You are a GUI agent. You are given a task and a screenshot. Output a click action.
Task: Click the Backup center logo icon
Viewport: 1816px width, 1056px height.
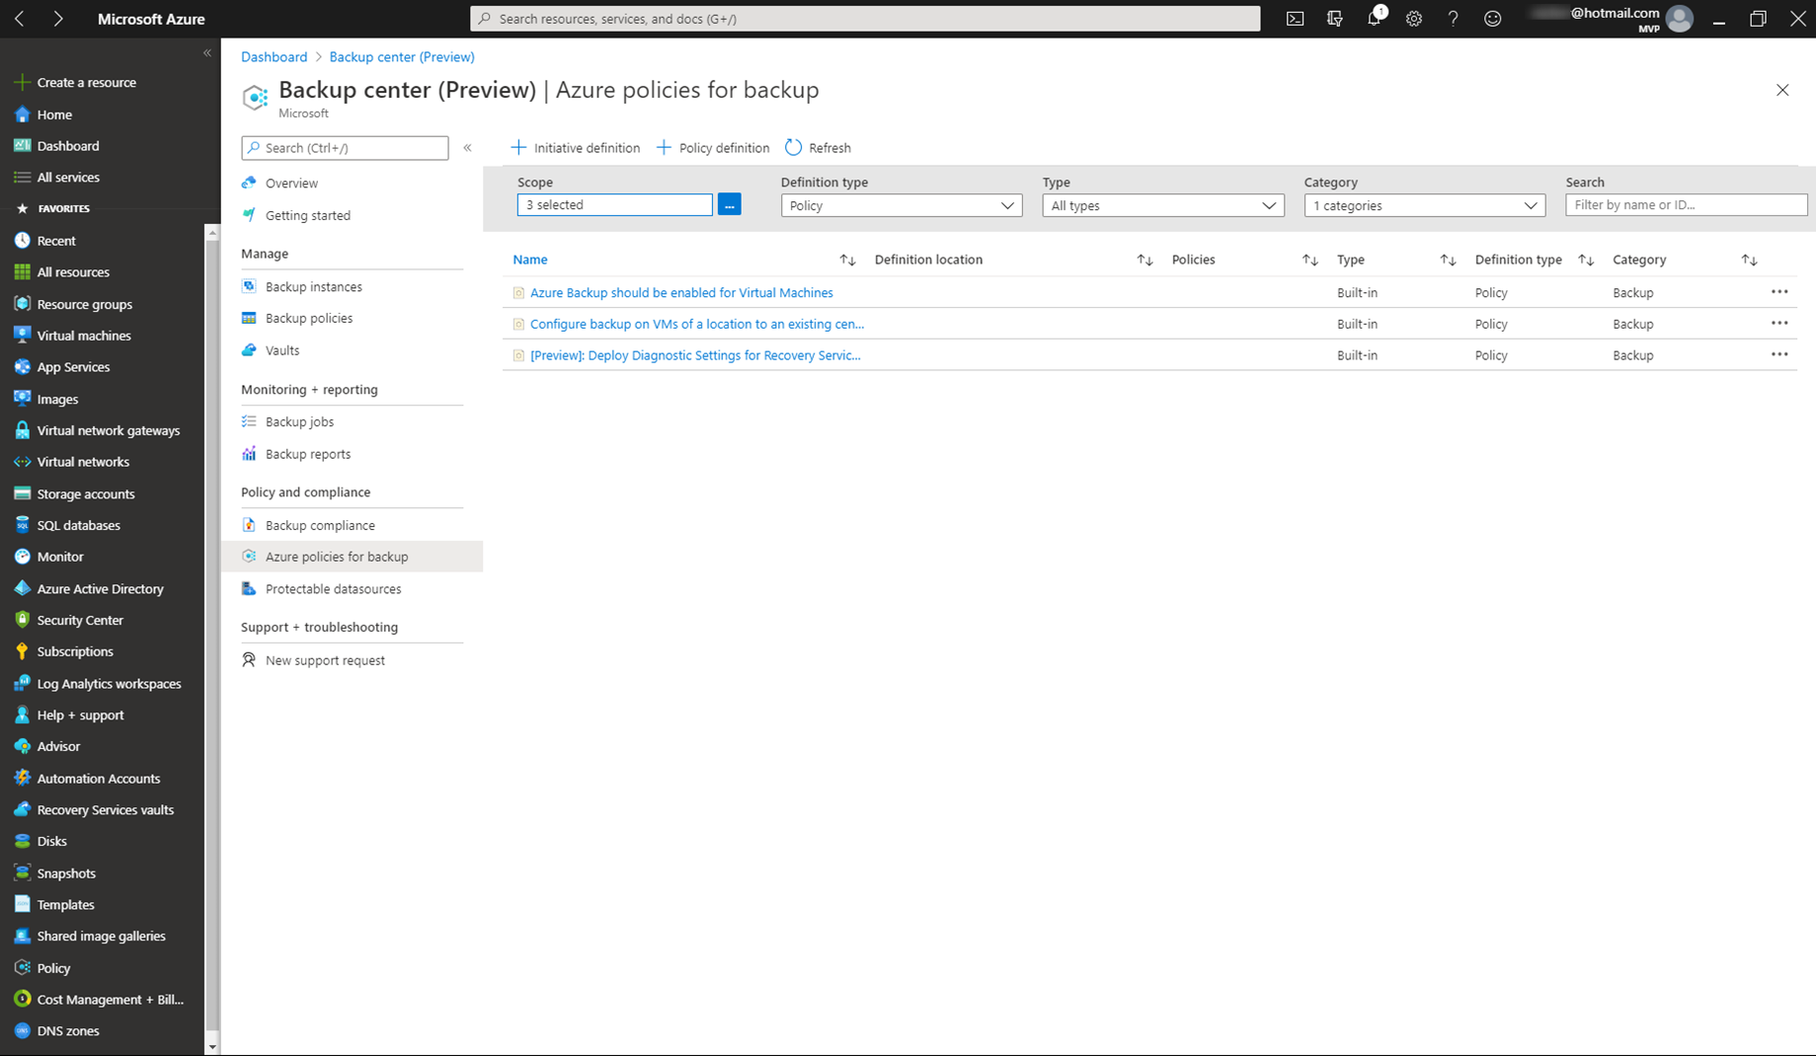click(x=255, y=97)
